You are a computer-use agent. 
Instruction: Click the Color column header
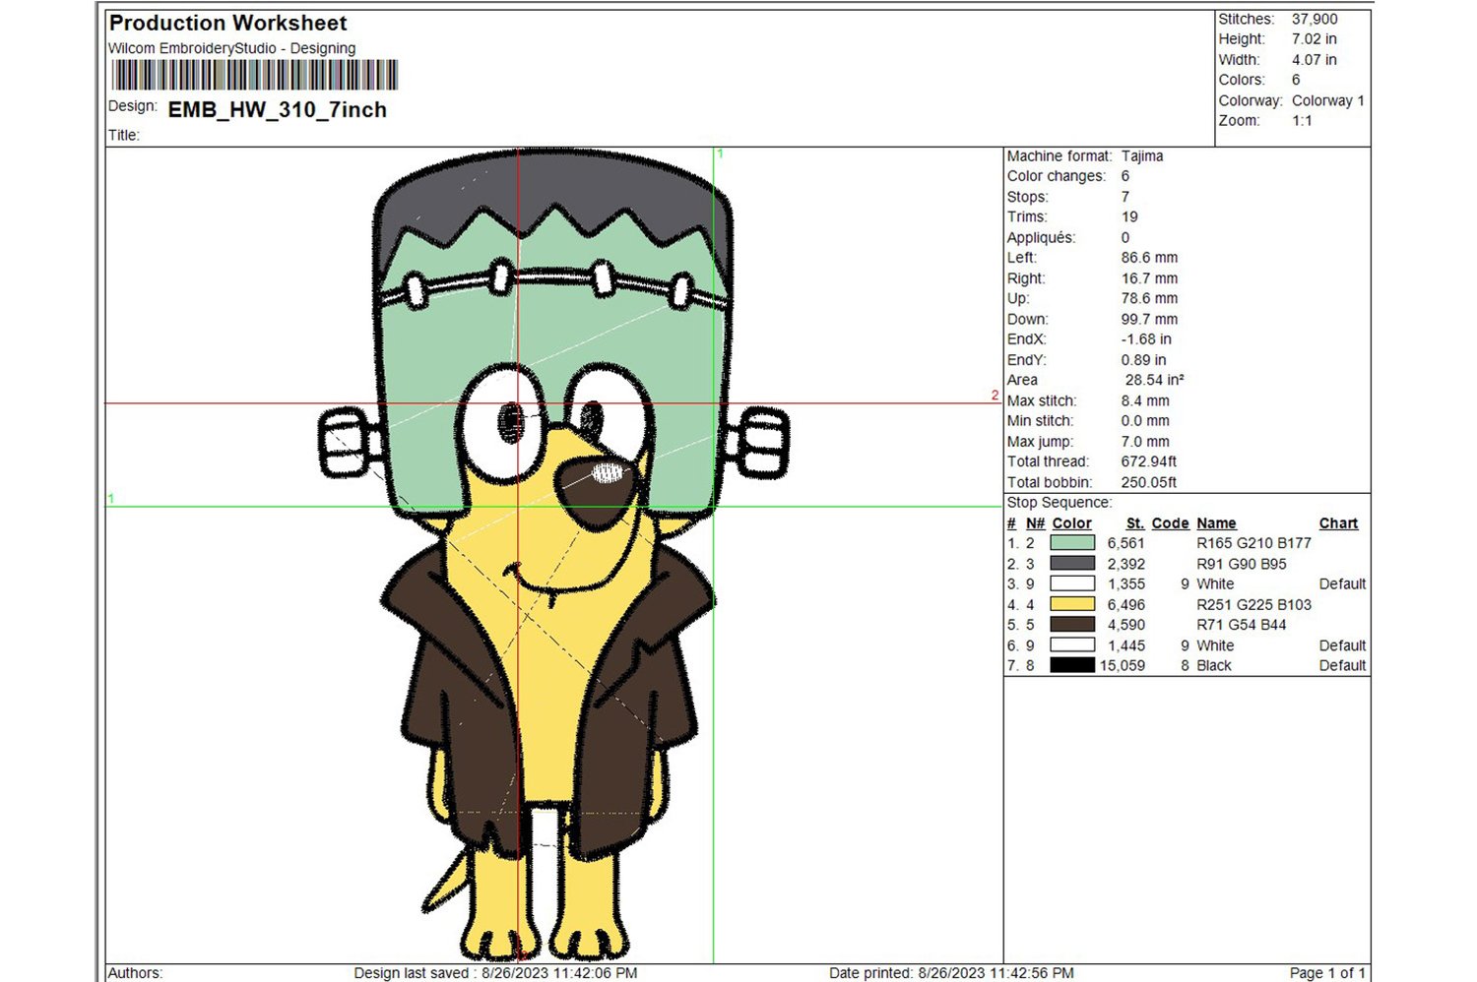tap(1071, 523)
